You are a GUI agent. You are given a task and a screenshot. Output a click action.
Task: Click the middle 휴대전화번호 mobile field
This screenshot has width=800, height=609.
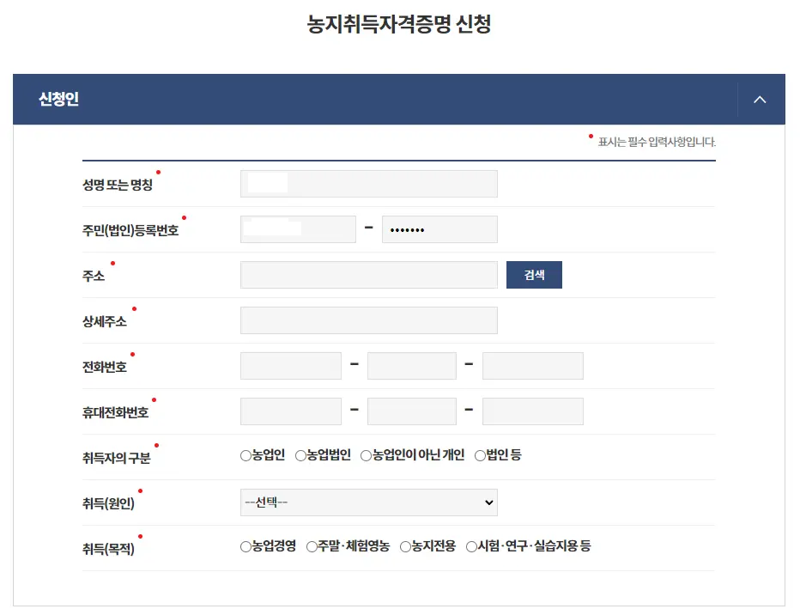tap(412, 411)
